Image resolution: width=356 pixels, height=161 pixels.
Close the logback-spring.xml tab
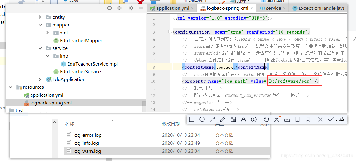point(252,8)
